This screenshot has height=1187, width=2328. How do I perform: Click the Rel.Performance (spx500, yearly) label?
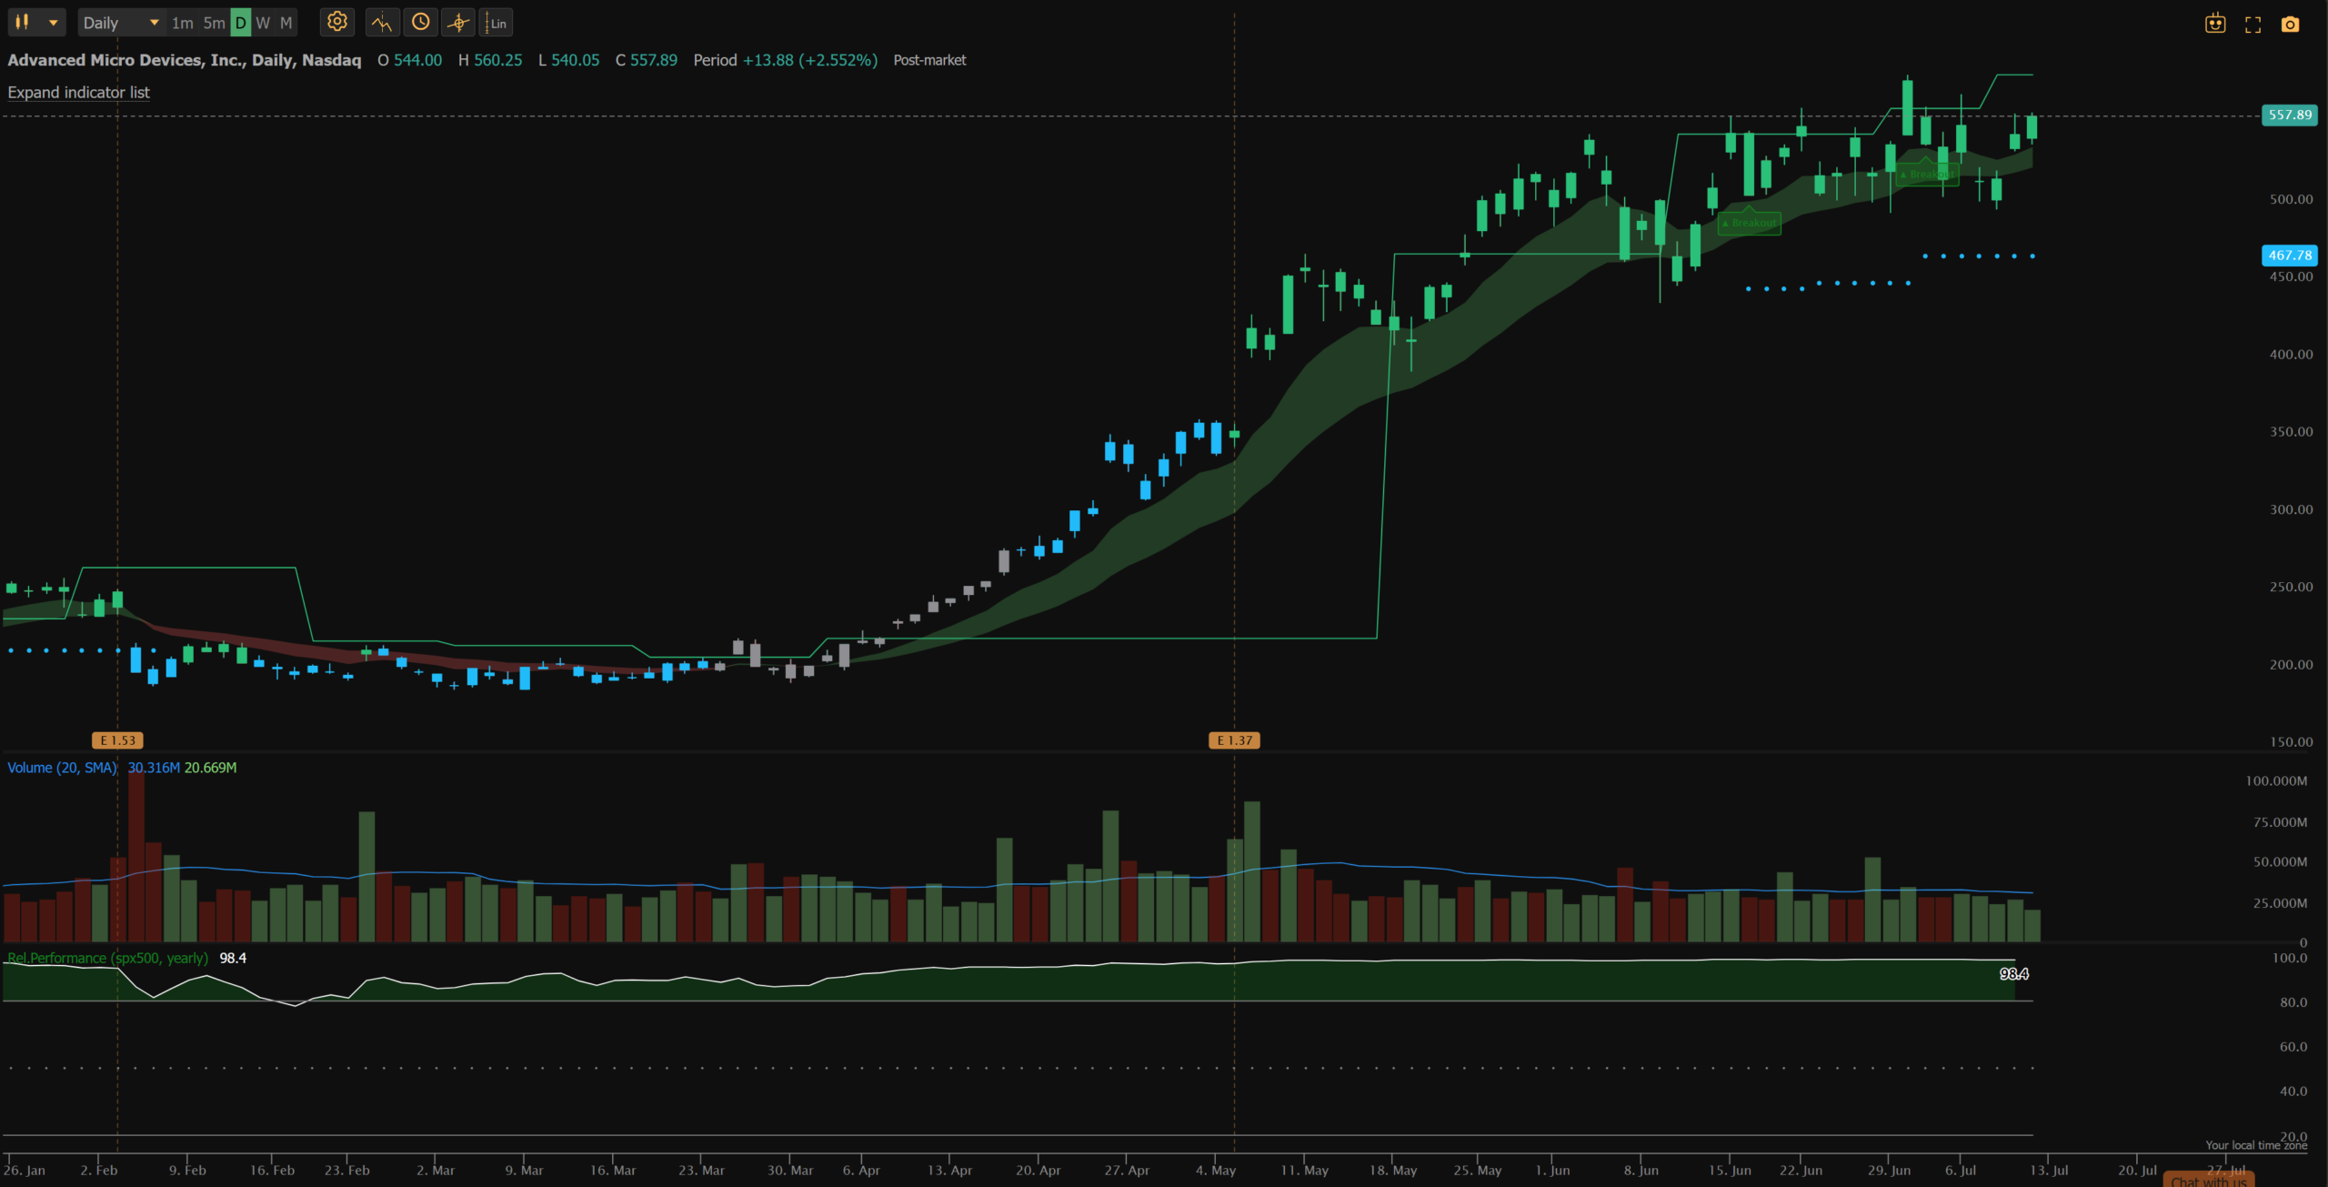click(107, 958)
